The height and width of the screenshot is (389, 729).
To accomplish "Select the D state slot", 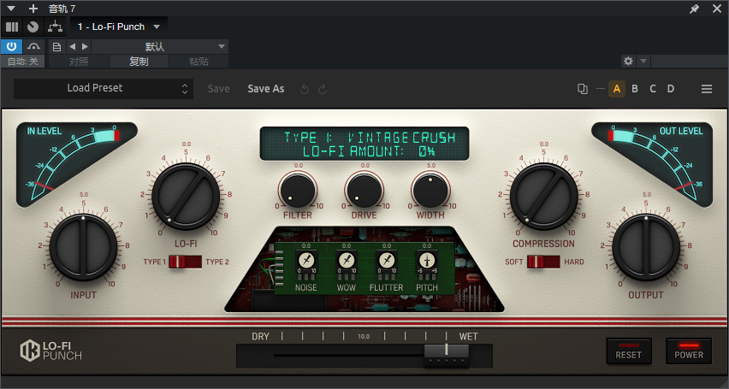I will click(x=671, y=89).
